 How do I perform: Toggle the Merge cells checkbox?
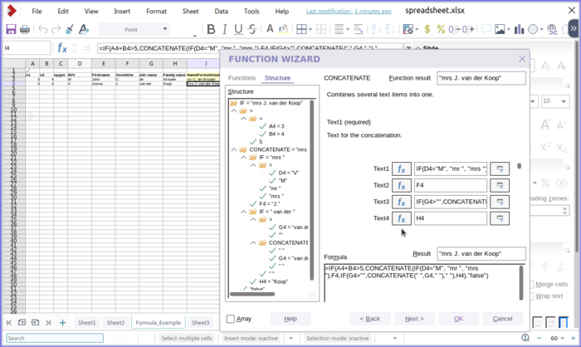point(530,284)
